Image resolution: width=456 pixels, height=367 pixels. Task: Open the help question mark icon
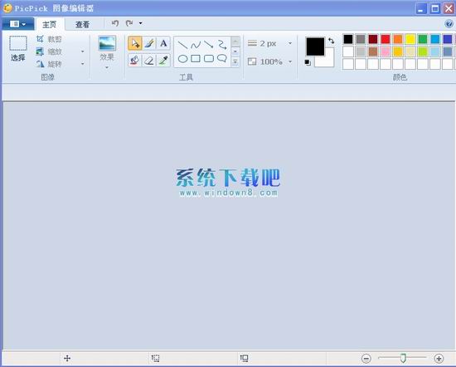pos(449,23)
